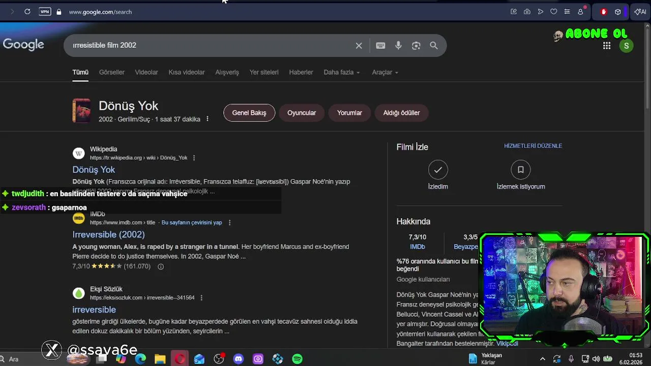Screen dimensions: 651x366
Task: Open the extensions cube icon
Action: click(x=618, y=12)
